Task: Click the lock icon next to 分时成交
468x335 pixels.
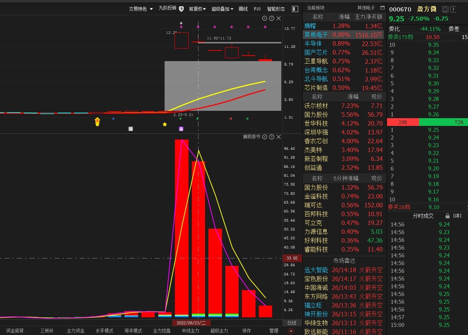Action: point(447,216)
